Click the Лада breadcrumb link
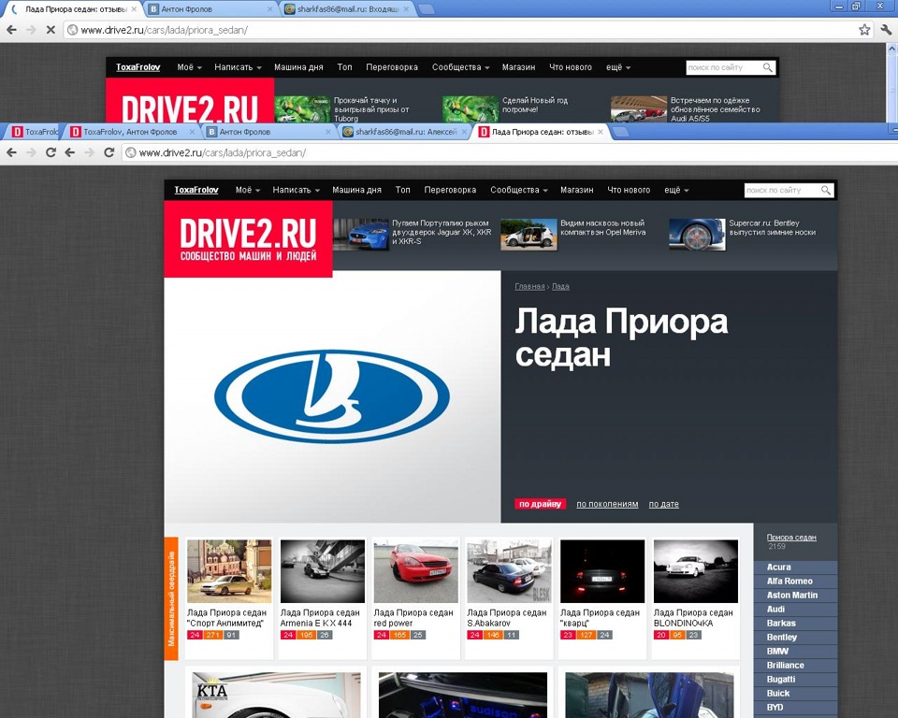Screen dimensions: 898x718 click(x=560, y=286)
